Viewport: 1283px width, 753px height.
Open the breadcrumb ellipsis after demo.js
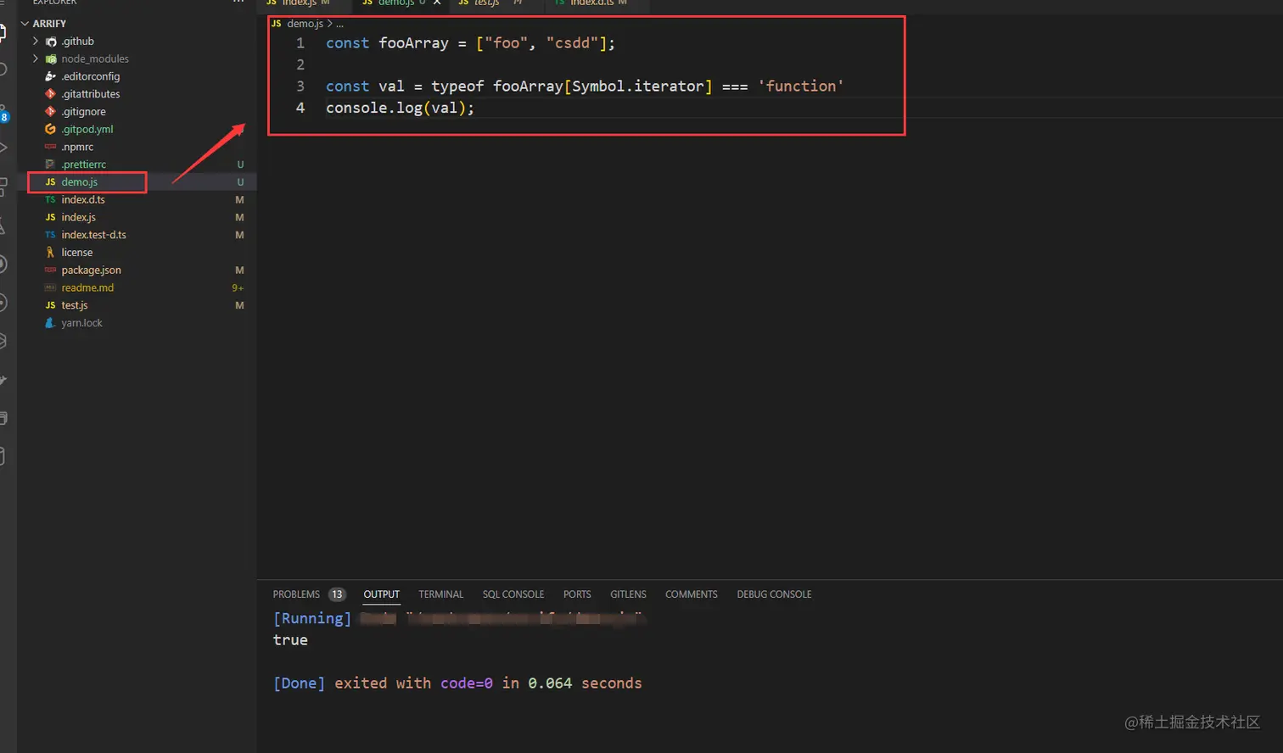coord(339,24)
